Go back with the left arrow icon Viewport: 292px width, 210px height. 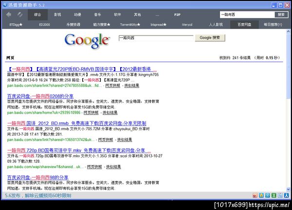click(9, 15)
